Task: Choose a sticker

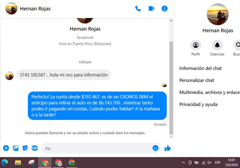Action: click(x=25, y=148)
